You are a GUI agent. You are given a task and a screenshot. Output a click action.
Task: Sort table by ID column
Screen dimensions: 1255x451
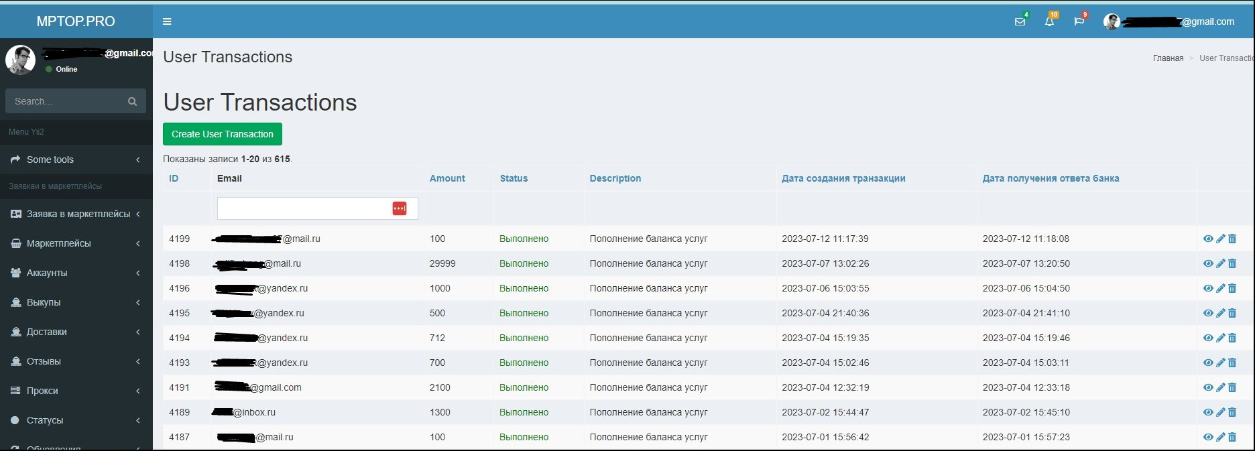click(x=174, y=178)
